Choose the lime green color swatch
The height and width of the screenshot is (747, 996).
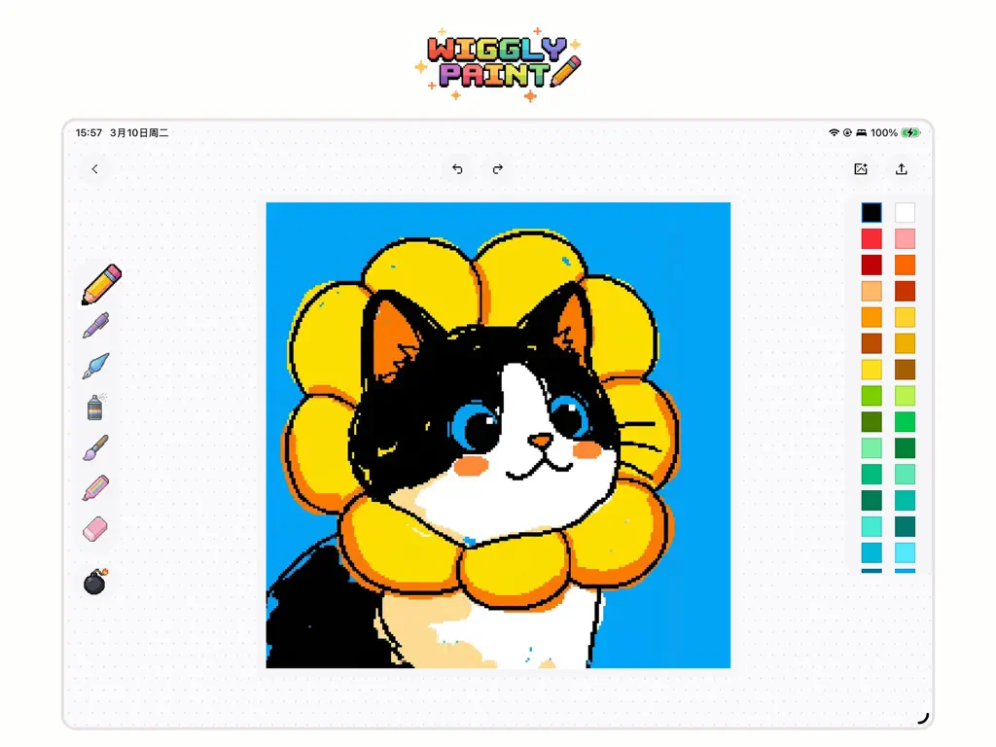[x=871, y=396]
